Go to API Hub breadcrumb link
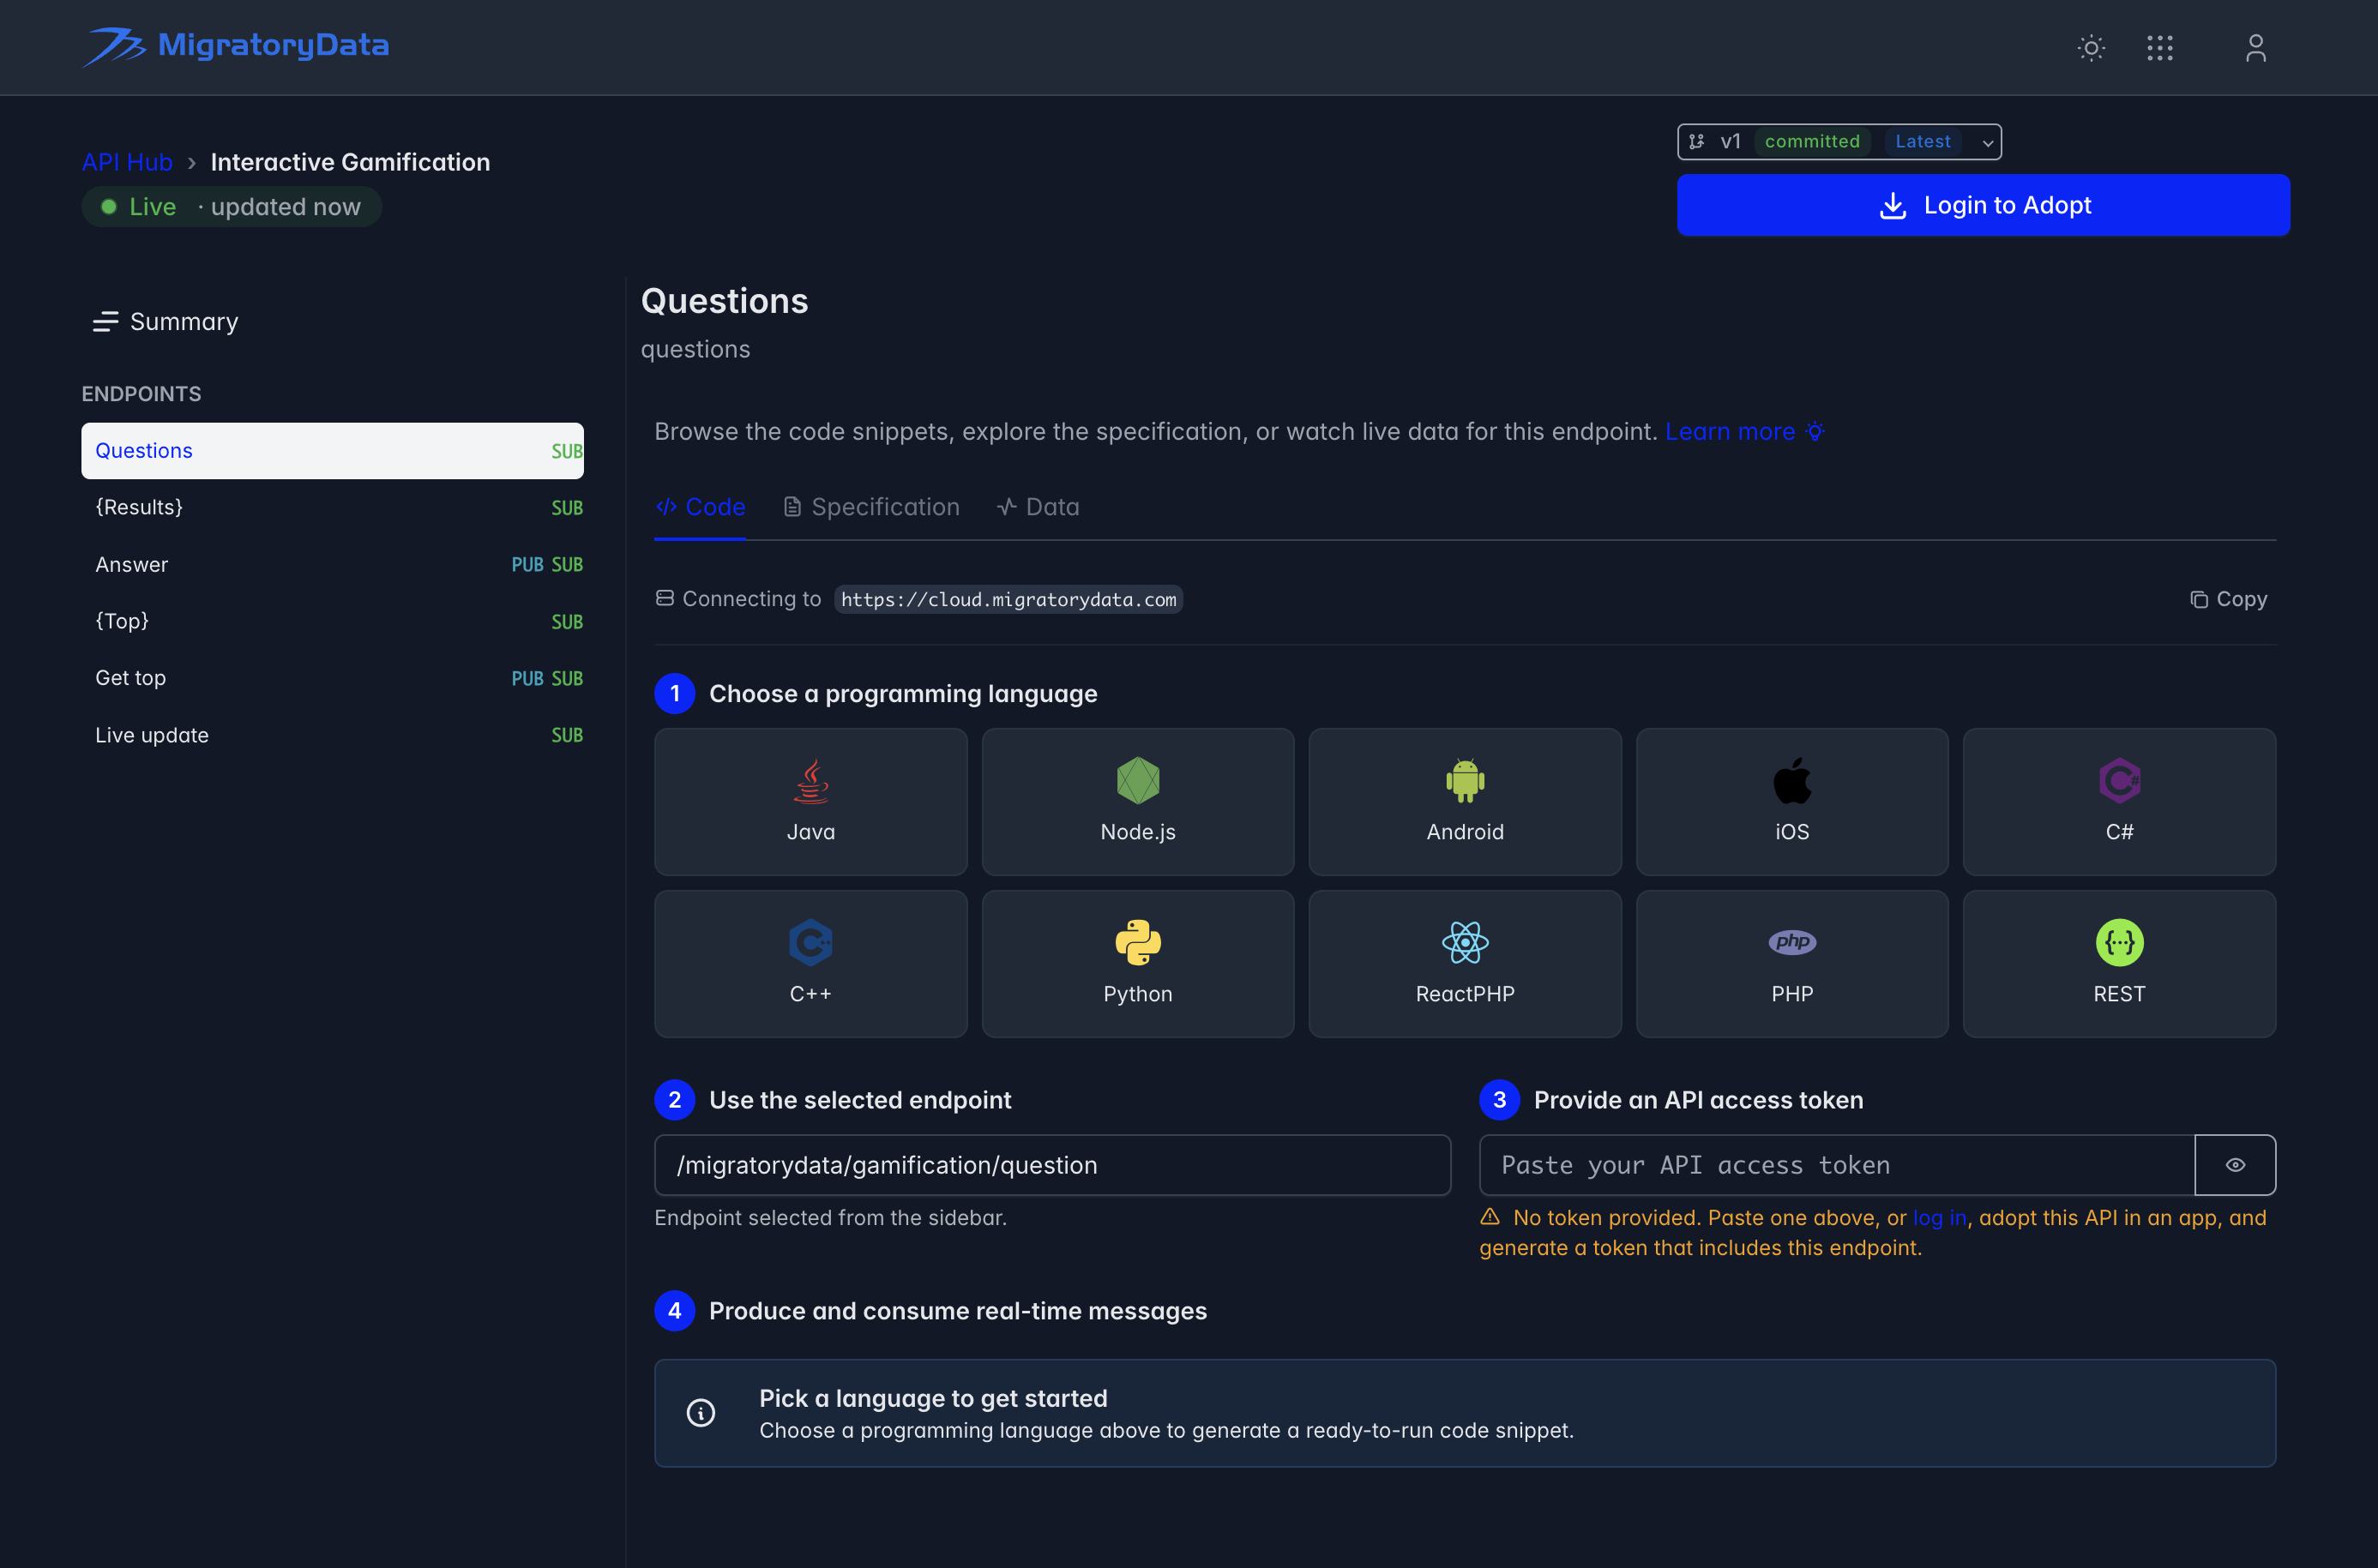The width and height of the screenshot is (2378, 1568). pos(127,162)
